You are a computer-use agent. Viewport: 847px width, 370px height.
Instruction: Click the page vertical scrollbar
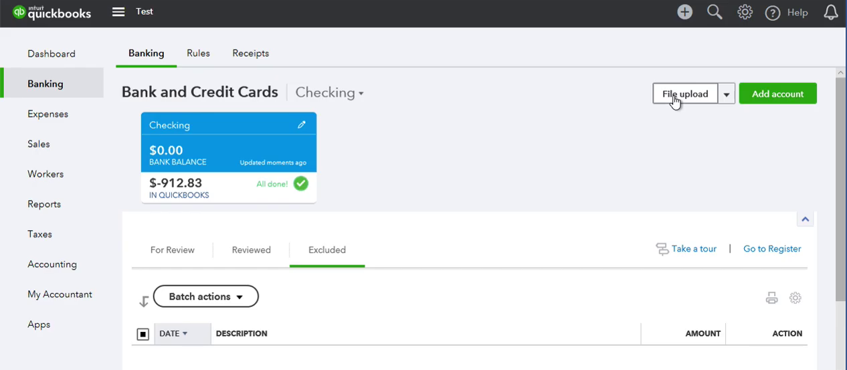click(x=841, y=189)
